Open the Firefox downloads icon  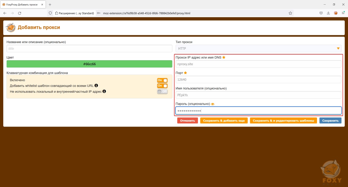[328, 13]
